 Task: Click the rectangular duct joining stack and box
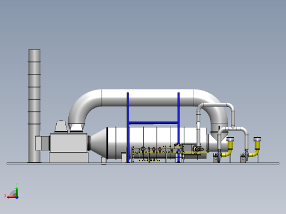(x=42, y=143)
